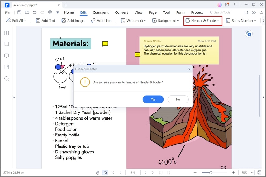Open a new tab with plus button

[66, 5]
